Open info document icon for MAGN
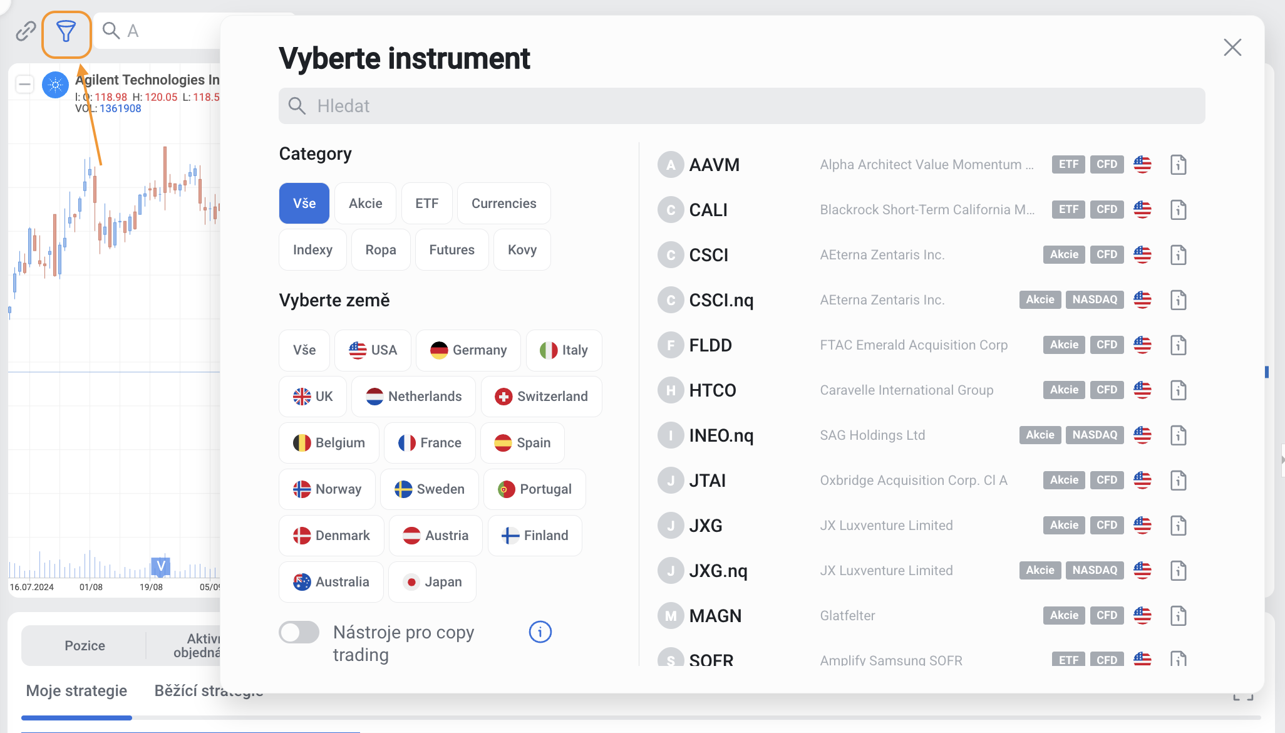1285x733 pixels. (1178, 616)
